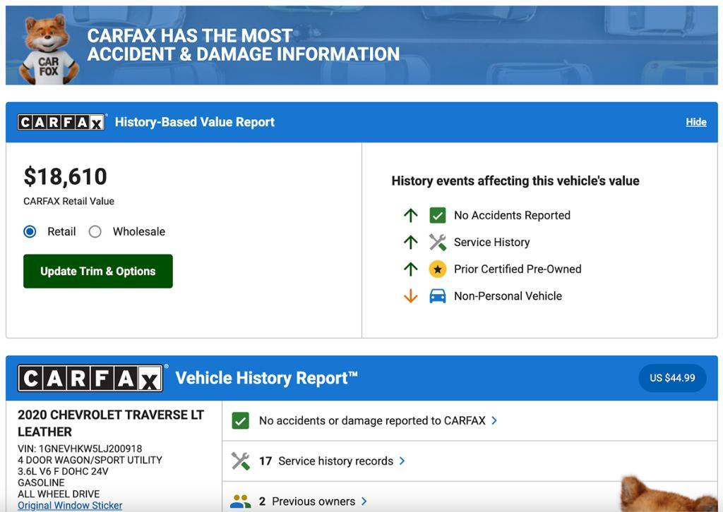
Task: Click the $18,610 retail value
Action: (x=66, y=177)
